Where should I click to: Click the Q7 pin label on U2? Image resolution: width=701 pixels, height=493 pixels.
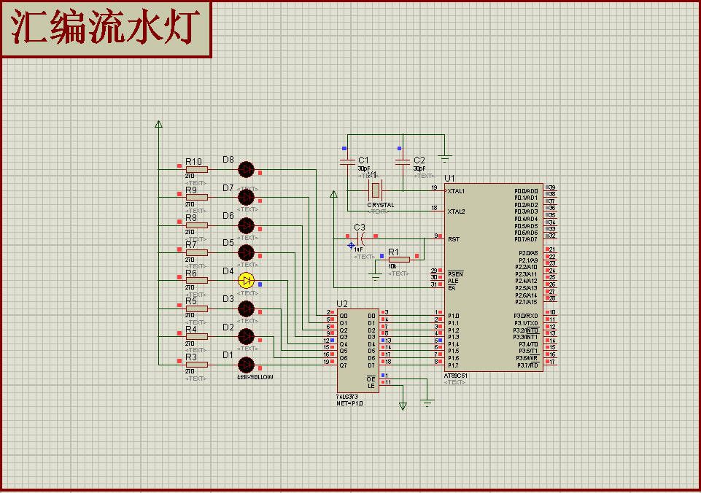pyautogui.click(x=344, y=365)
